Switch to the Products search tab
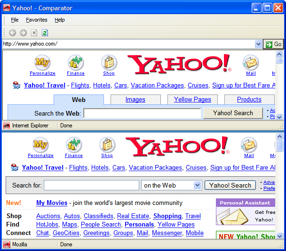The width and height of the screenshot is (286, 251). pos(249,100)
